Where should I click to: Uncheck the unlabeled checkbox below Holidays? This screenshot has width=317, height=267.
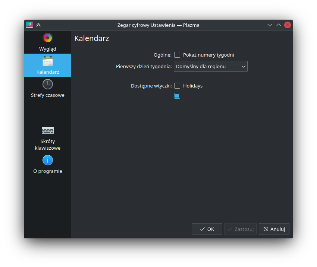point(177,96)
